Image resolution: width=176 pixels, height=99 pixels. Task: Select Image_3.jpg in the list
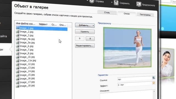coord(26,35)
